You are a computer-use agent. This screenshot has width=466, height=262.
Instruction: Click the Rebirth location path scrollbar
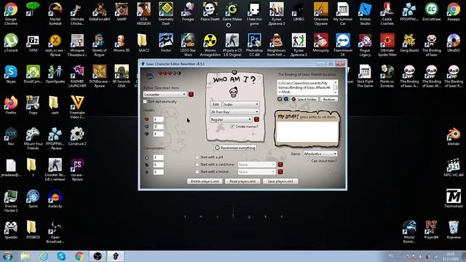pos(335,87)
